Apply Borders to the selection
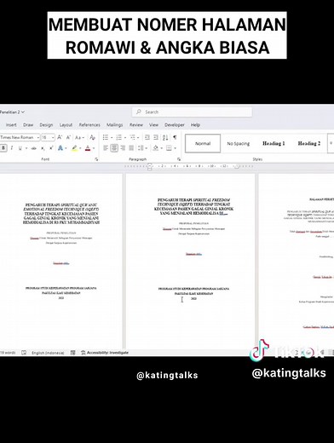334x443 pixels. tap(169, 148)
